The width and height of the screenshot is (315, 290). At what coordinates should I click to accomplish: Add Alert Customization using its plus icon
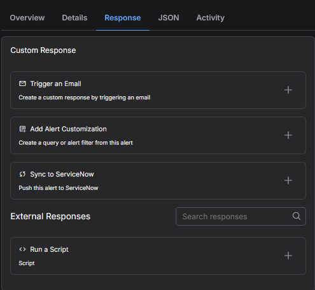pos(288,135)
